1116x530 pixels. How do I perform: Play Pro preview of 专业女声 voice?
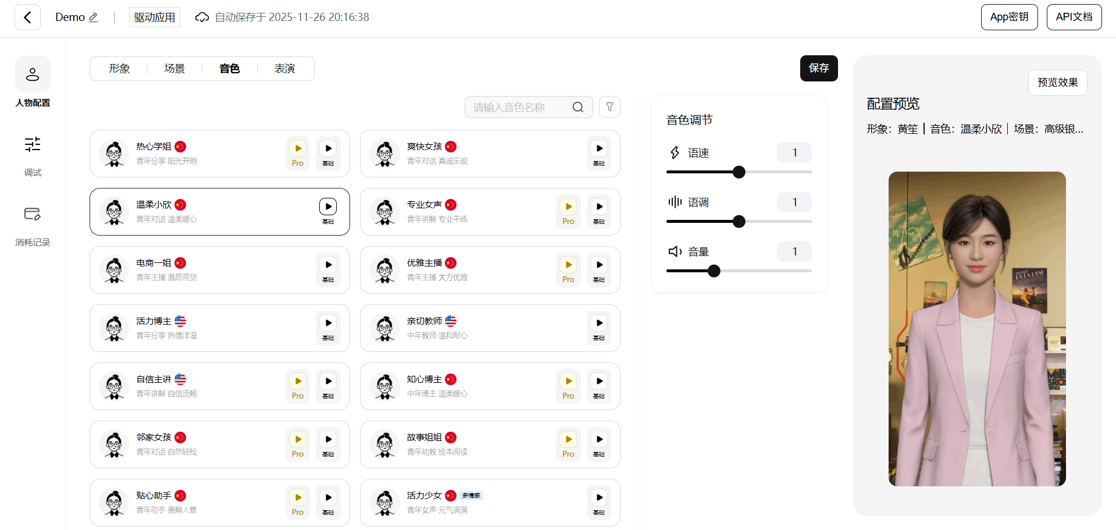tap(568, 212)
